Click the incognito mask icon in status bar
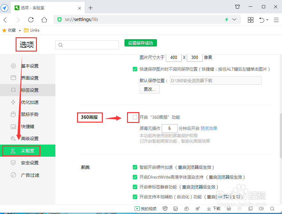The image size is (282, 214). (229, 209)
